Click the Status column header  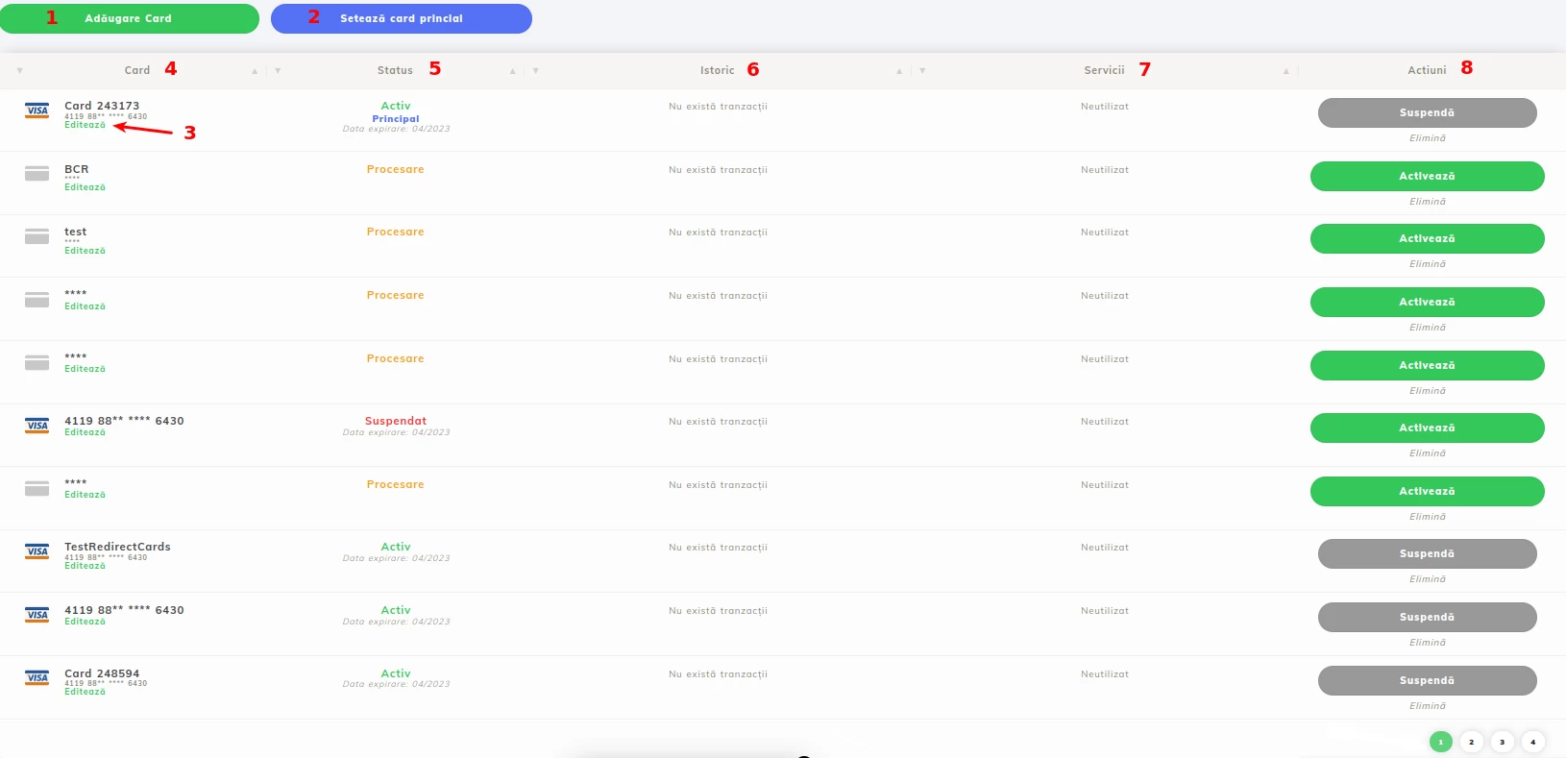pyautogui.click(x=395, y=70)
